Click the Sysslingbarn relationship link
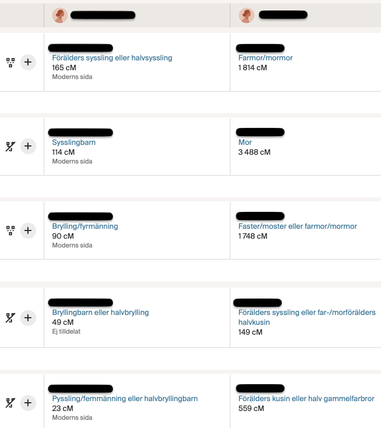The height and width of the screenshot is (428, 381). [73, 142]
